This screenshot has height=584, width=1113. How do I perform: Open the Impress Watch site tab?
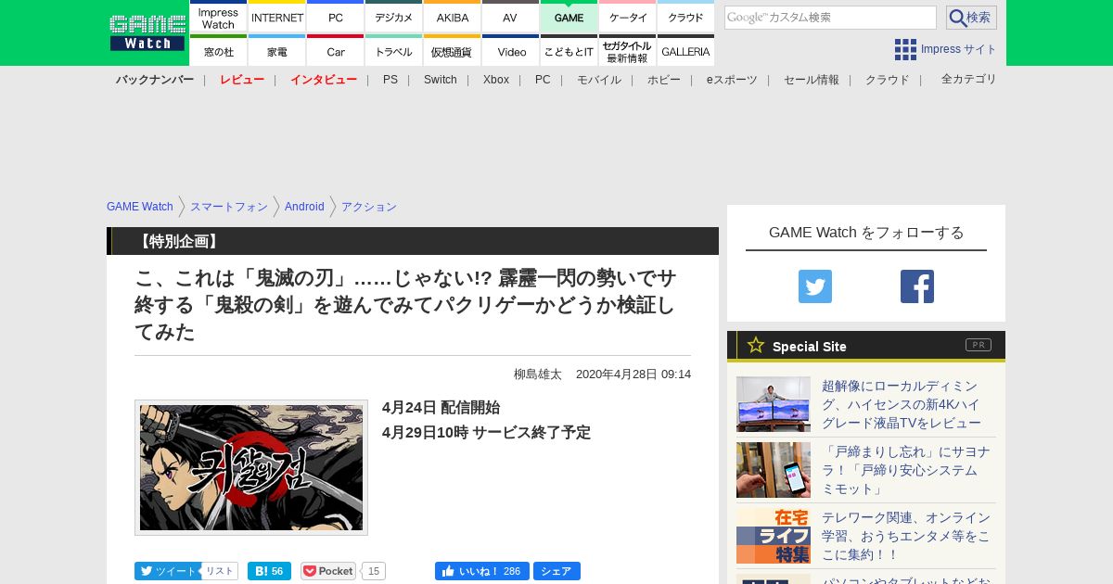click(218, 17)
